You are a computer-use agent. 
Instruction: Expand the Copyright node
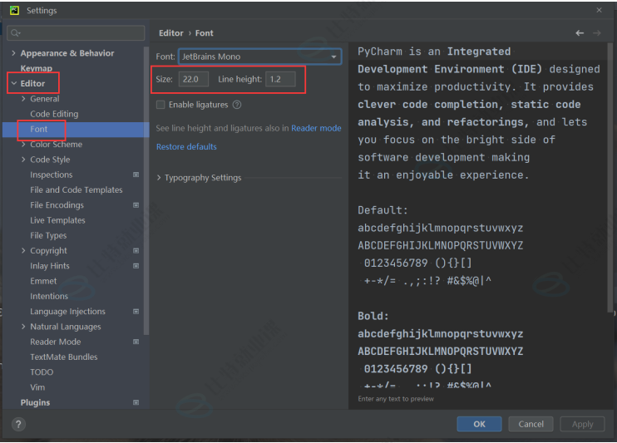[23, 251]
